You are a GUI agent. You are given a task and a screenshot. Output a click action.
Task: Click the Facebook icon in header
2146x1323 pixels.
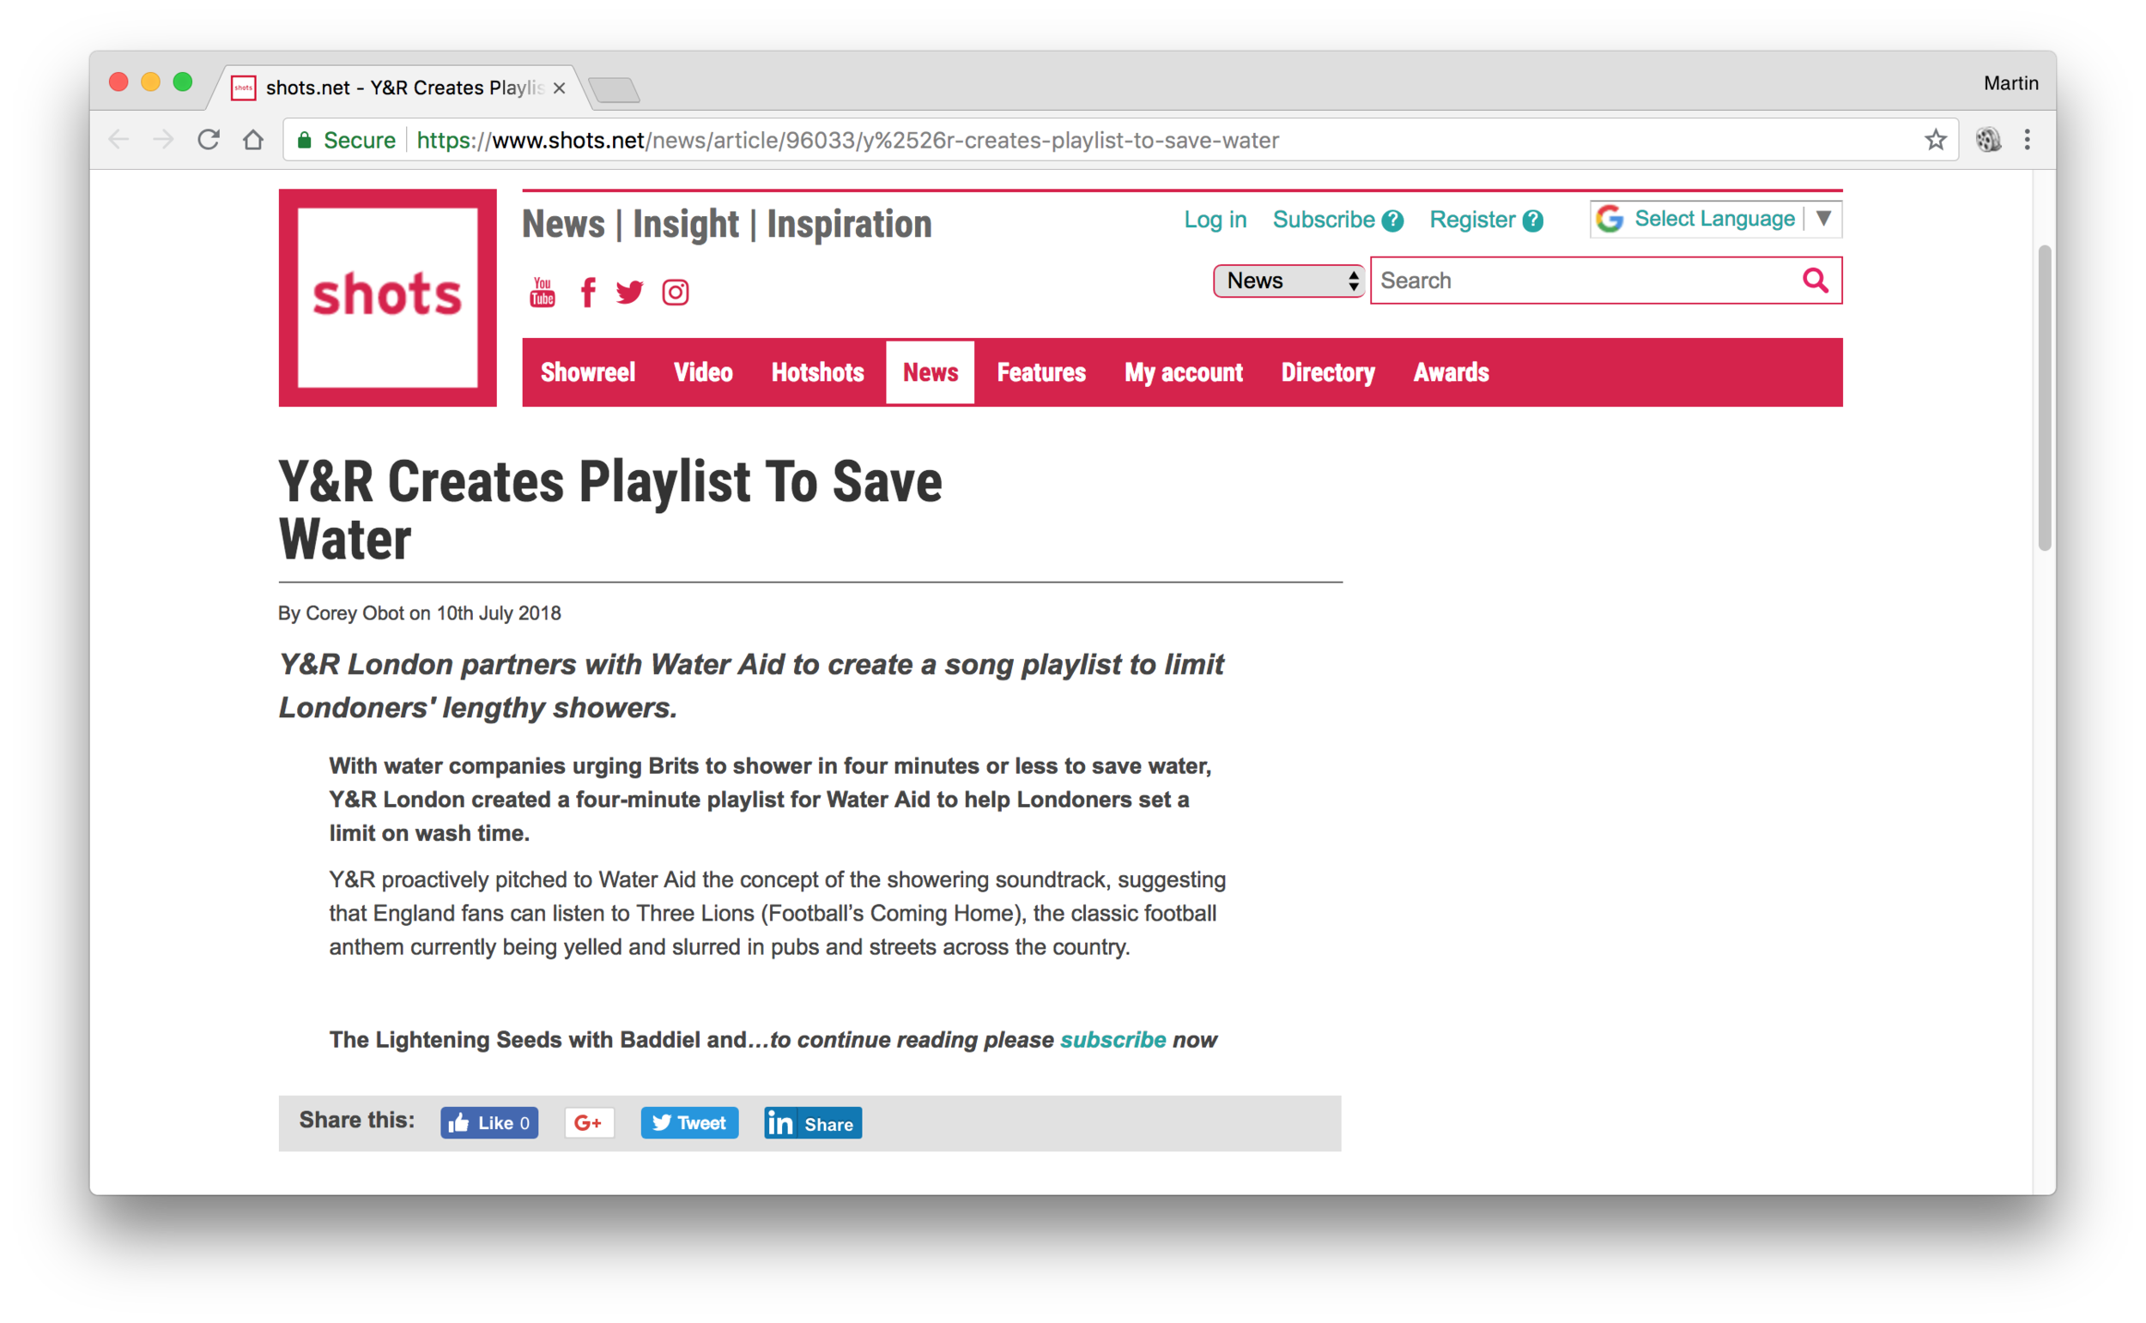point(588,293)
